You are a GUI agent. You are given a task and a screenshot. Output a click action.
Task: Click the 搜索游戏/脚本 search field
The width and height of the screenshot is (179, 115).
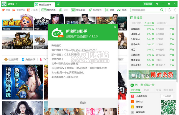point(145,10)
